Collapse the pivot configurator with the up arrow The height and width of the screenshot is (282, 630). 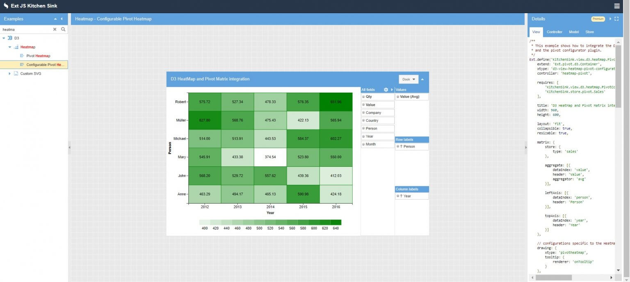tap(422, 79)
